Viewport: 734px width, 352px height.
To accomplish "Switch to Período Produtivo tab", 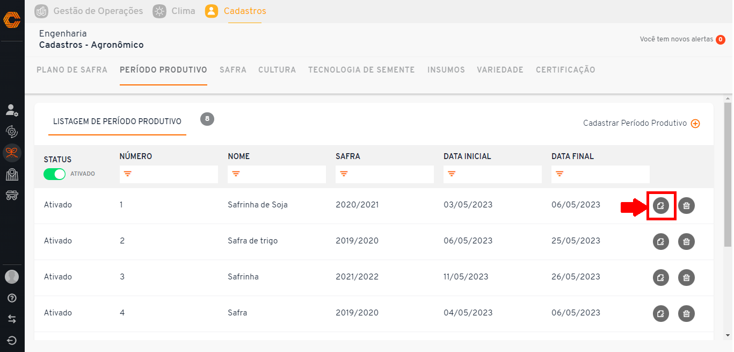I will pos(163,70).
